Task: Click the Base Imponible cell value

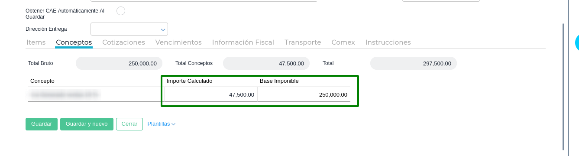Action: click(304, 94)
